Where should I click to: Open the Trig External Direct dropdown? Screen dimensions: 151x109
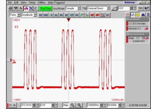pyautogui.click(x=108, y=8)
